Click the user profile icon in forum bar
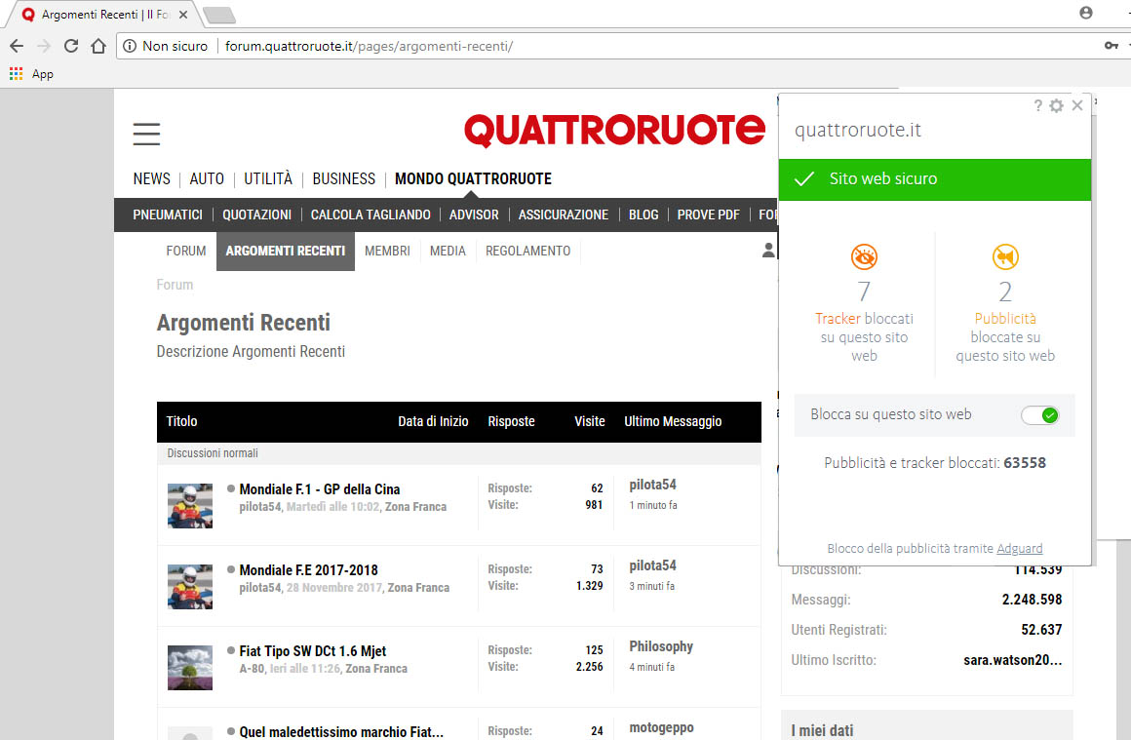Screen dimensions: 1131x740 [769, 251]
